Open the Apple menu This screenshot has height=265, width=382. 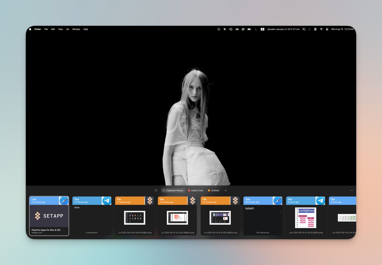coord(30,29)
